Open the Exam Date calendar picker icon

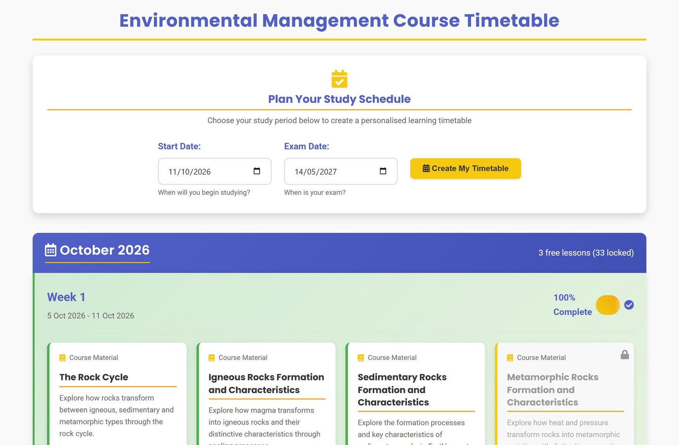click(x=383, y=171)
